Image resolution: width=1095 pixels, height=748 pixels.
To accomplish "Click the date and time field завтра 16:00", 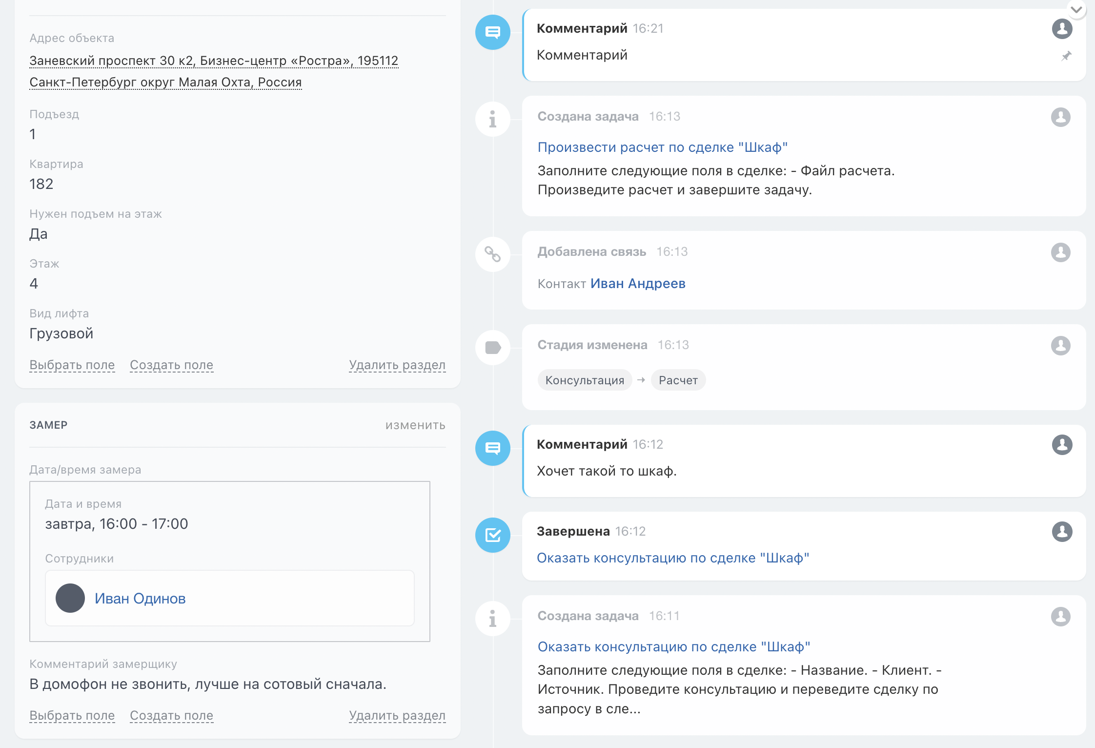I will click(117, 524).
